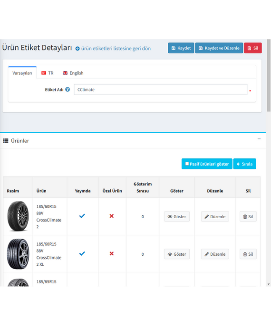The image size is (271, 309).
Task: Click the help icon next to Etiket Adı
Action: [x=68, y=89]
